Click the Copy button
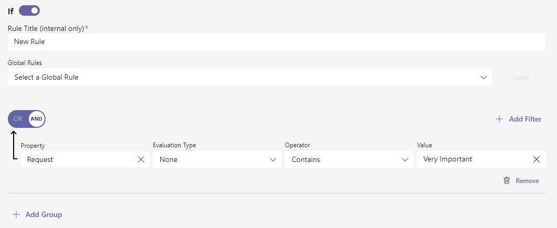 point(520,77)
